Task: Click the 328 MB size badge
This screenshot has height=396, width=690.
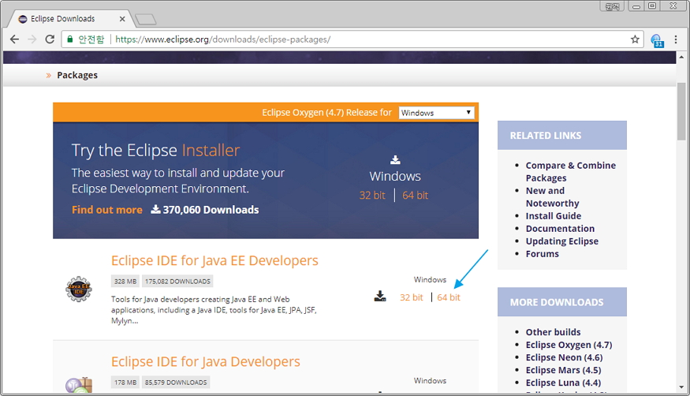Action: (125, 281)
